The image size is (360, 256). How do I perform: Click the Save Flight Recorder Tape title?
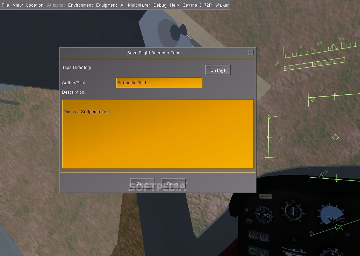pyautogui.click(x=153, y=53)
